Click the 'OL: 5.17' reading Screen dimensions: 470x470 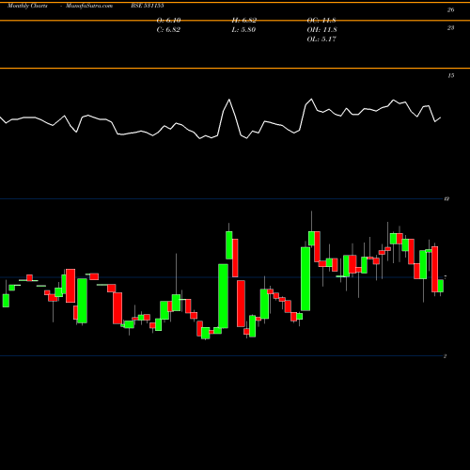click(x=321, y=39)
